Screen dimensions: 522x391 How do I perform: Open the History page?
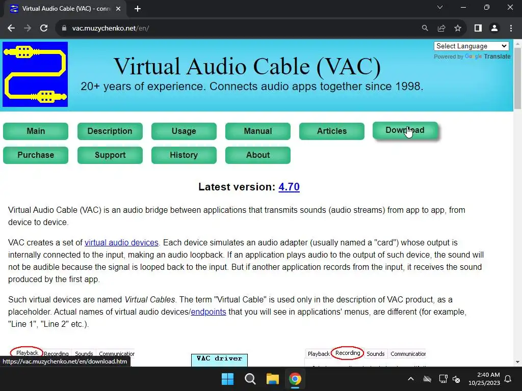click(184, 155)
